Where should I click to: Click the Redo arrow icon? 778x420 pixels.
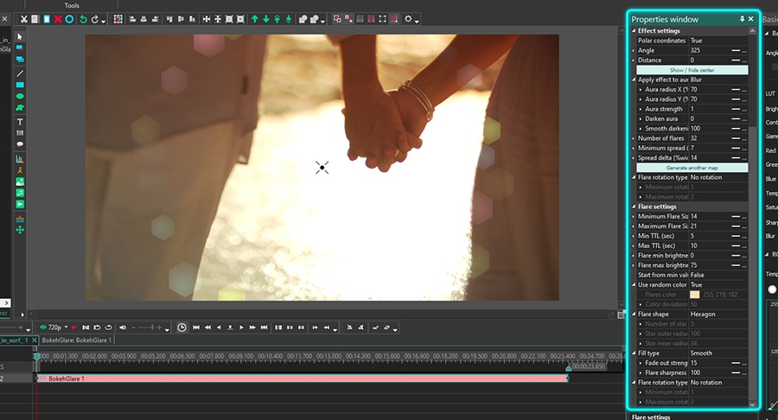coord(94,19)
